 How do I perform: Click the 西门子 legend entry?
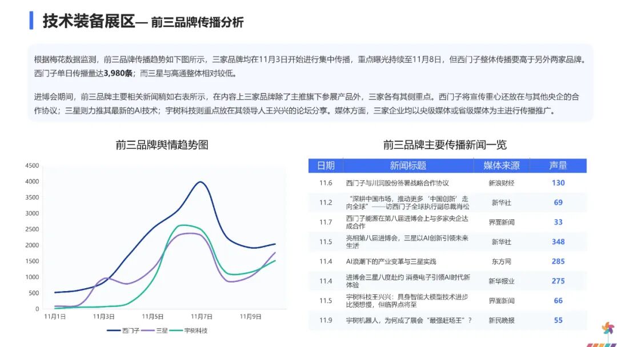[123, 330]
